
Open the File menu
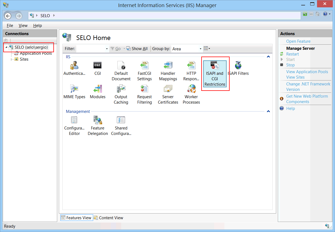coord(10,26)
